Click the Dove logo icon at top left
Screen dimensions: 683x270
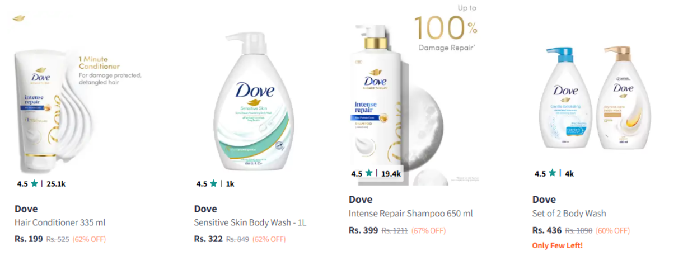pos(19,18)
